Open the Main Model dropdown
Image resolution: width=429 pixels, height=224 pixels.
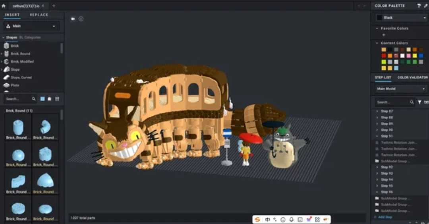tap(401, 89)
